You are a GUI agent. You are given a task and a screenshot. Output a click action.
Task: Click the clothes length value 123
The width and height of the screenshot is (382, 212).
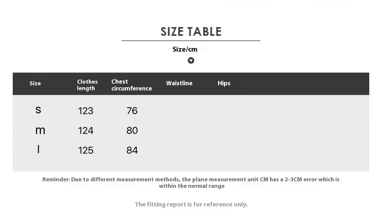point(86,111)
